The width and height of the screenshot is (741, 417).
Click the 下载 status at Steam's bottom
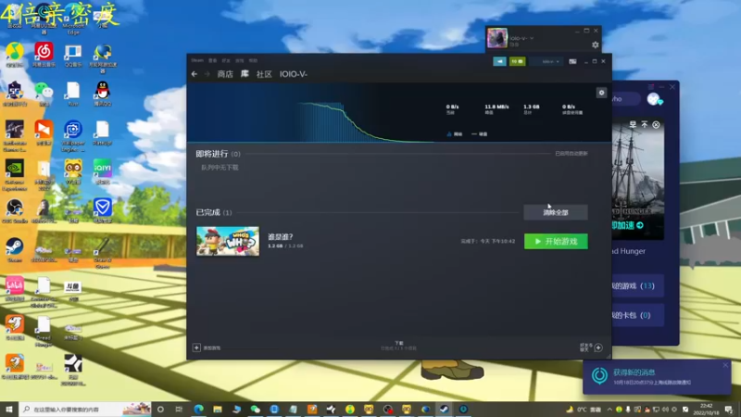point(399,346)
